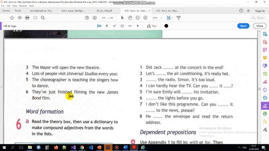Activate the hand pan tool
The width and height of the screenshot is (269, 151).
tap(130, 18)
